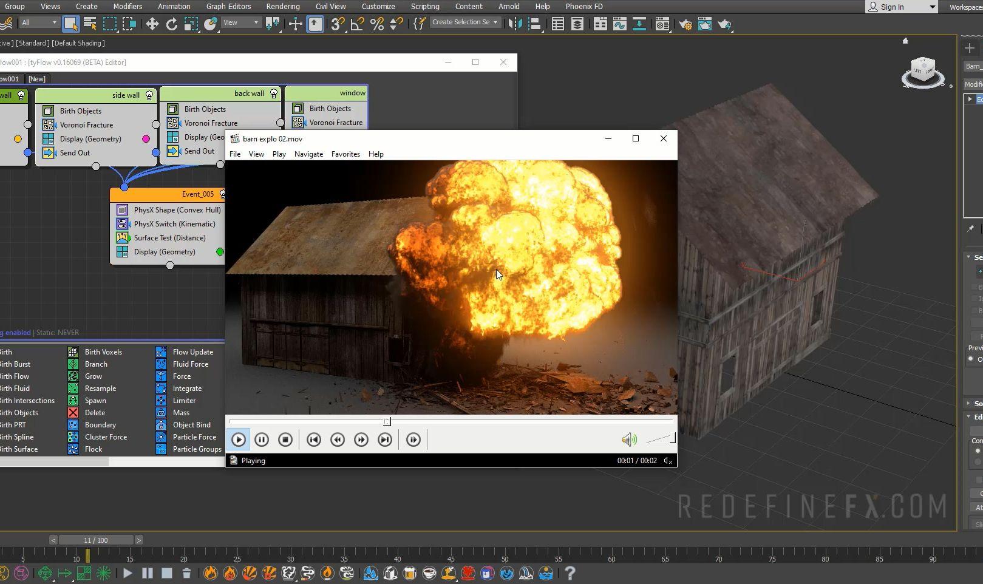Image resolution: width=983 pixels, height=584 pixels.
Task: Click the 11 / 100 time slider handle
Action: (96, 540)
